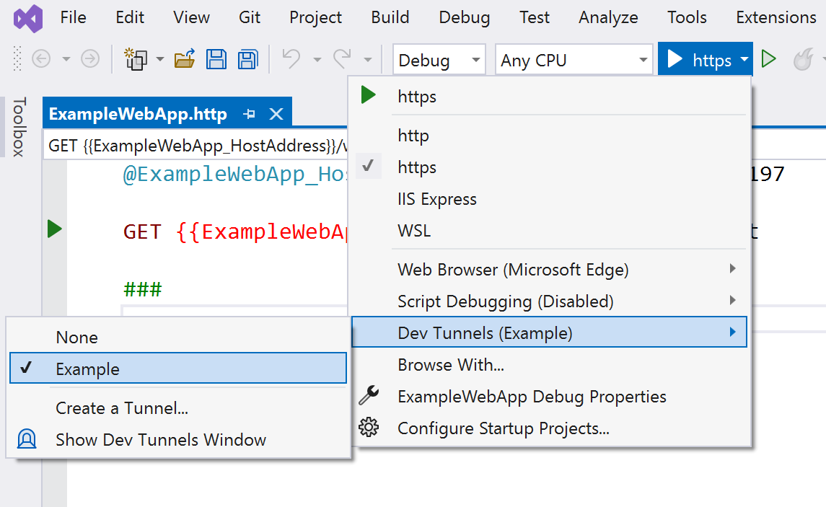
Task: Click the green Send Request arrow beside GET
Action: pos(54,229)
